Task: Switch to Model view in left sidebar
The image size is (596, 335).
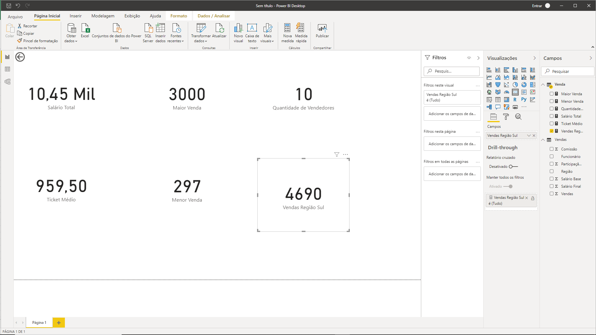Action: 7,82
